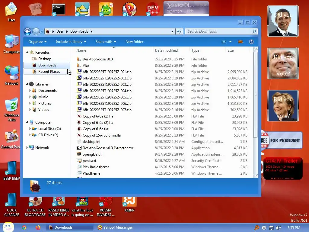Open the view options dropdown arrow
Viewport: 309px width, 232px height.
click(230, 42)
